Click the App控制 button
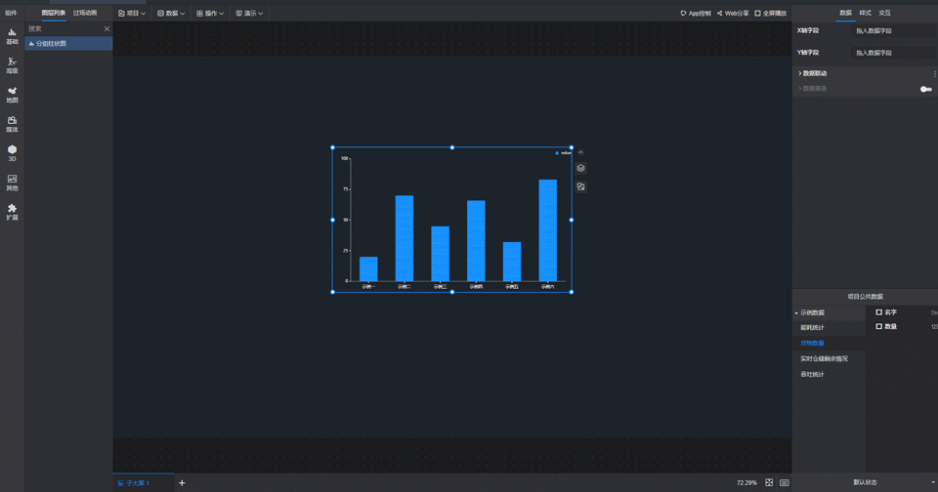Image resolution: width=938 pixels, height=492 pixels. [696, 13]
